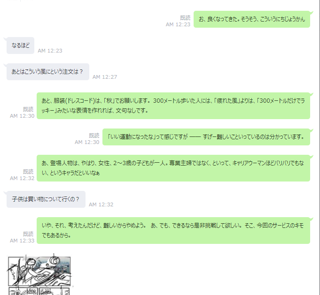Screen dimensions: 320x295
Task: Click the AM 12:30 timestamp beside 服装 message
Action: [22, 116]
